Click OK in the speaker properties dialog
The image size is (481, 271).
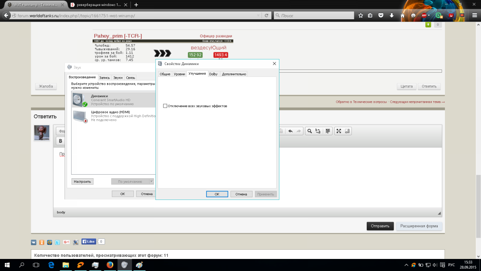pos(217,194)
